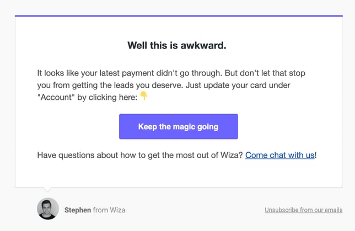This screenshot has width=355, height=231.
Task: Click the speech bubble pointer above the avatar
Action: click(x=48, y=191)
